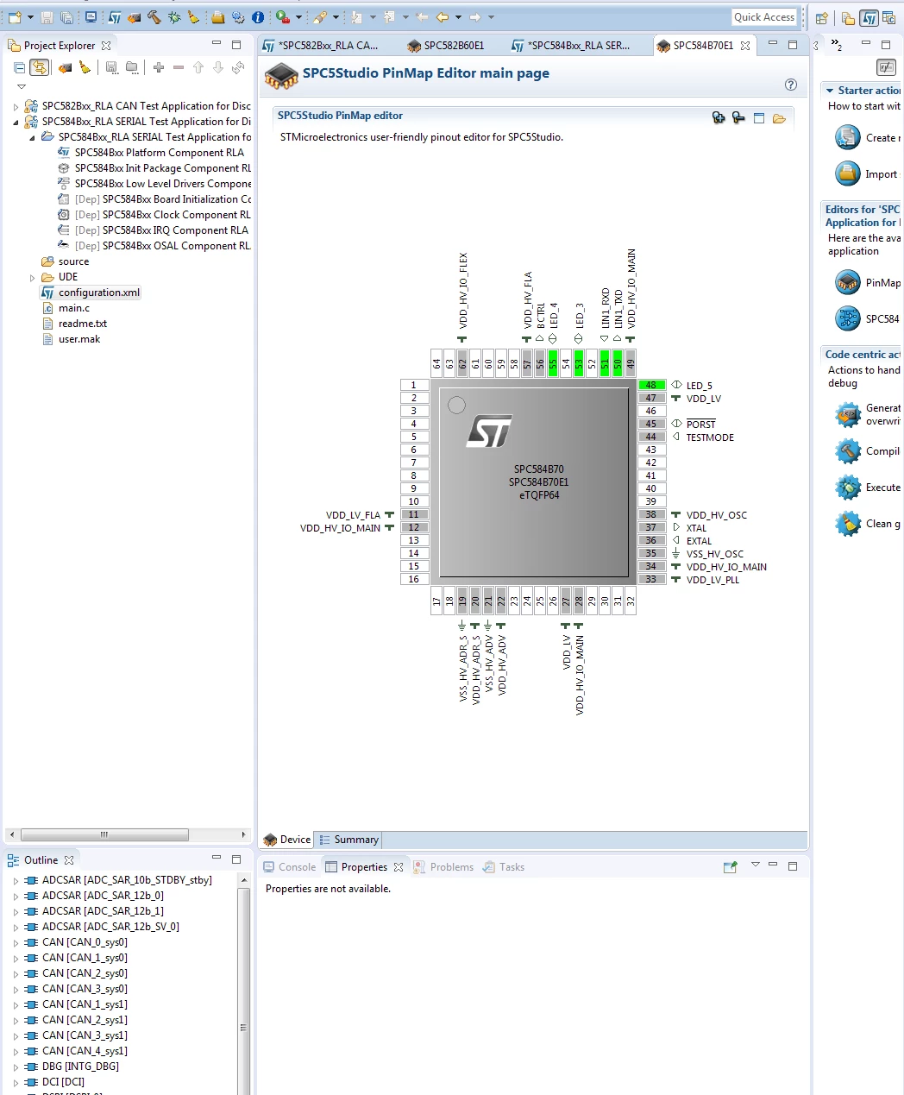Click zoom out icon in PinMap editor
The height and width of the screenshot is (1095, 904).
pyautogui.click(x=738, y=118)
